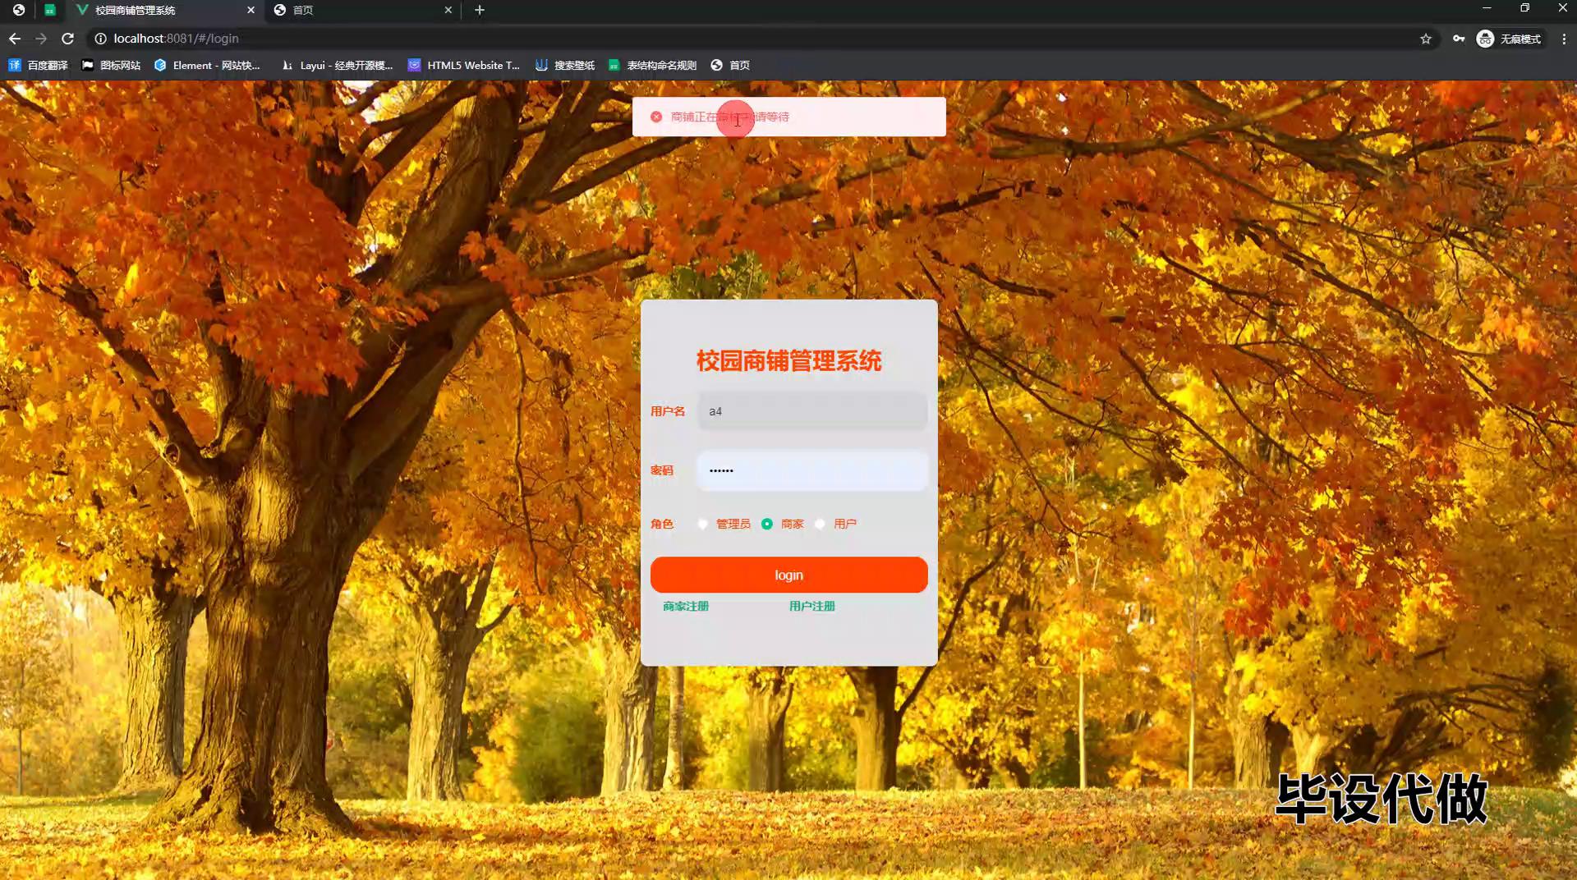
Task: Open the saved passwords key icon
Action: coord(1459,39)
